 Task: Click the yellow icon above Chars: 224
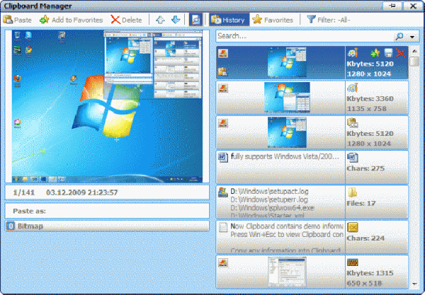point(353,227)
